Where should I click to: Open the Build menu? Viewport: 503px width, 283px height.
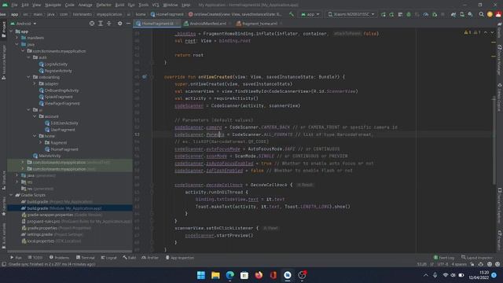[119, 5]
